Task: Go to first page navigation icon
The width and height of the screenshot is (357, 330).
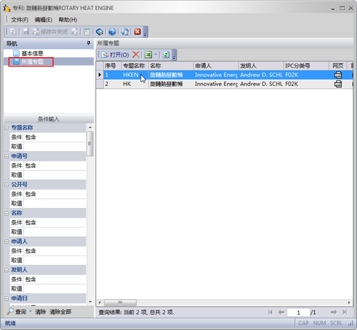Action: (270, 312)
